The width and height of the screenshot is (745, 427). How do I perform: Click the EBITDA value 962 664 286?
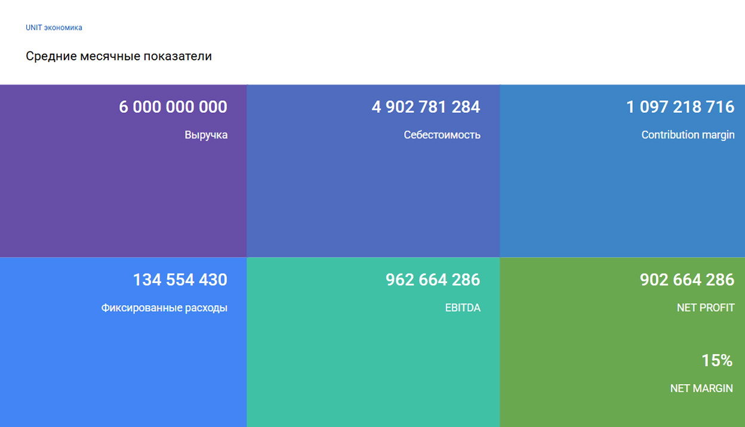point(433,279)
